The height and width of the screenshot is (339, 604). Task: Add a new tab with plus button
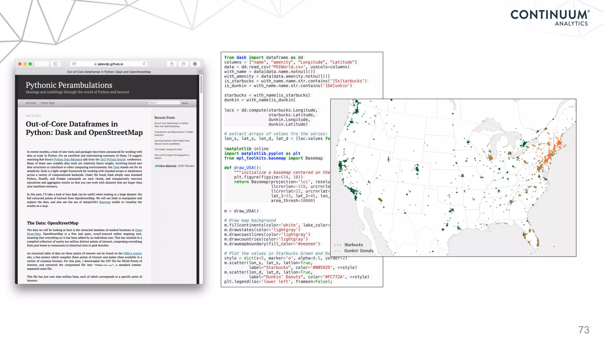tap(200, 72)
